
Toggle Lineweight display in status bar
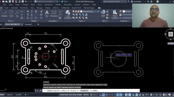point(126,95)
